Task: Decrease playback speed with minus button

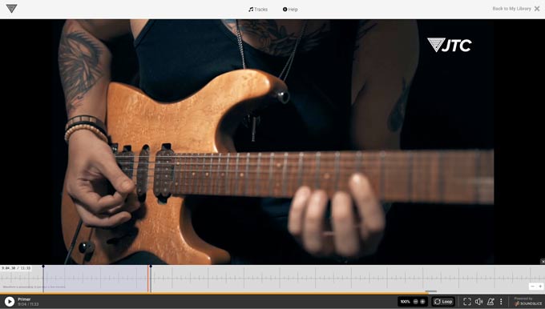Action: click(415, 302)
